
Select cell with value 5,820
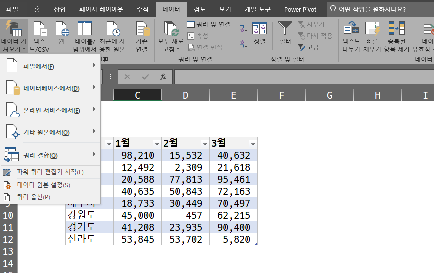(233, 239)
